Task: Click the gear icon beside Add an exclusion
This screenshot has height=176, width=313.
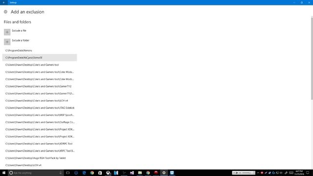Action: pyautogui.click(x=5, y=12)
